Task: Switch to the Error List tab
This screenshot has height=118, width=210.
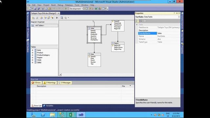Action: point(36,106)
